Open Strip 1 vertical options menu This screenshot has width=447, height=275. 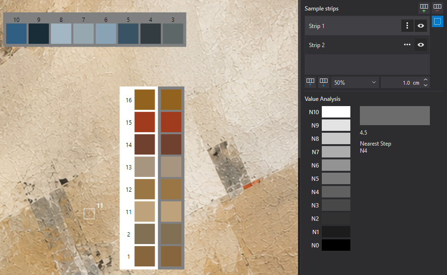[407, 26]
